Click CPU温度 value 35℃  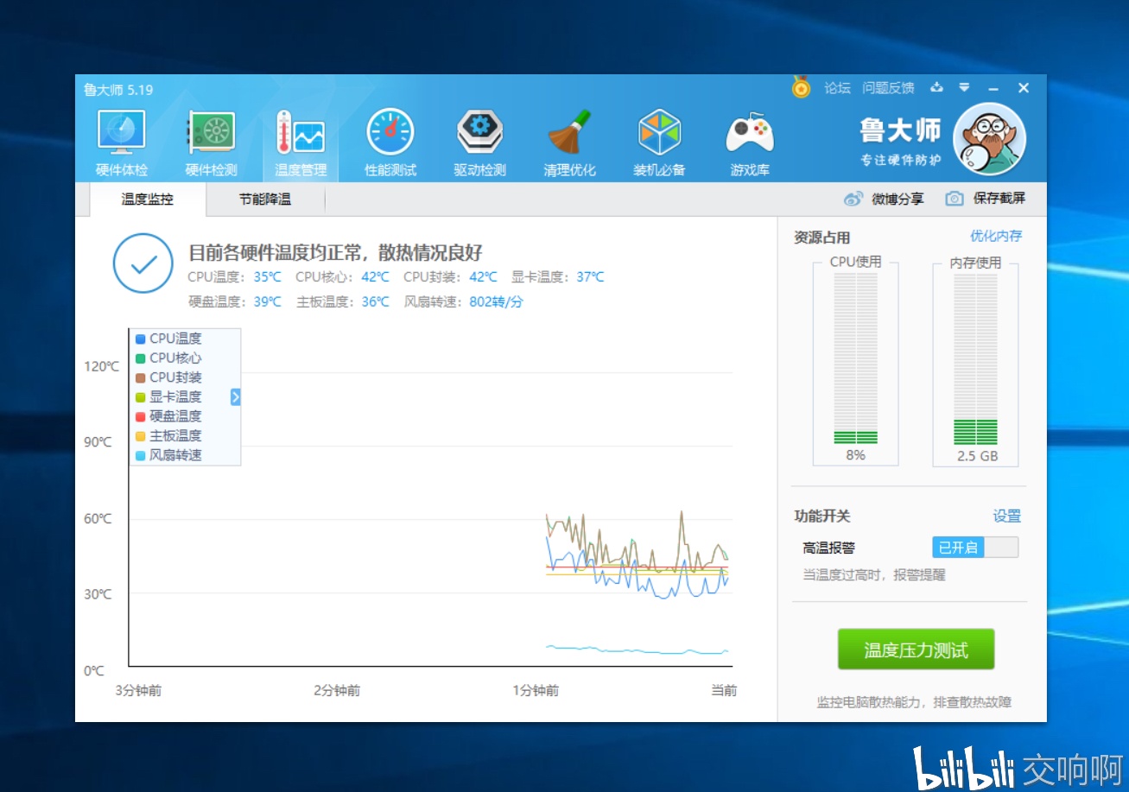[268, 277]
